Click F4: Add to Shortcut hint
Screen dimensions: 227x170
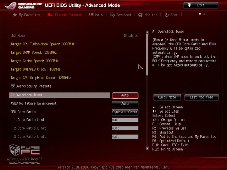tap(184, 137)
